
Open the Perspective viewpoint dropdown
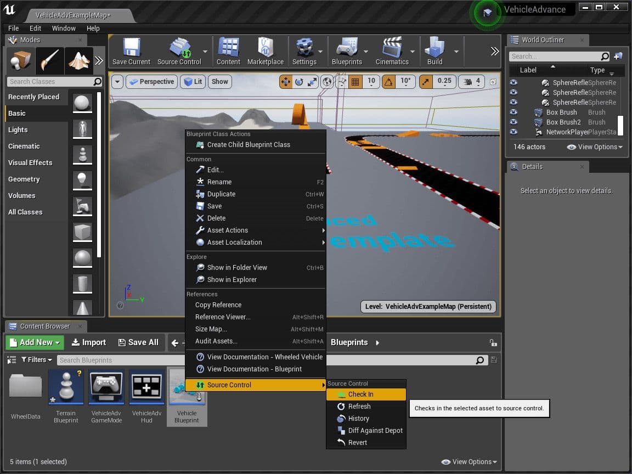(152, 82)
